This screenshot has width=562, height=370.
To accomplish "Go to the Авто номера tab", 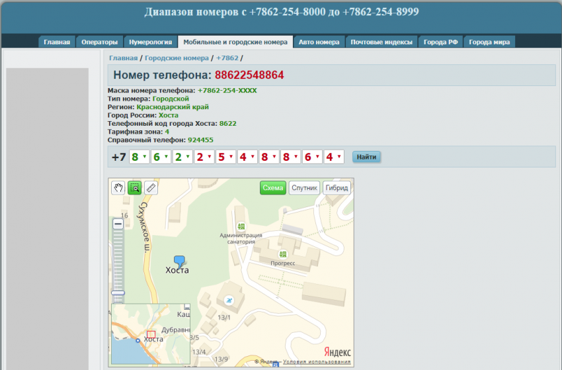I will coord(319,42).
